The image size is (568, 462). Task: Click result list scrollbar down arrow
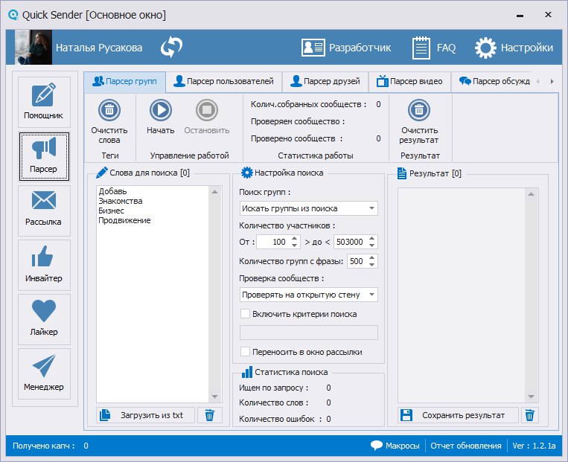531,397
